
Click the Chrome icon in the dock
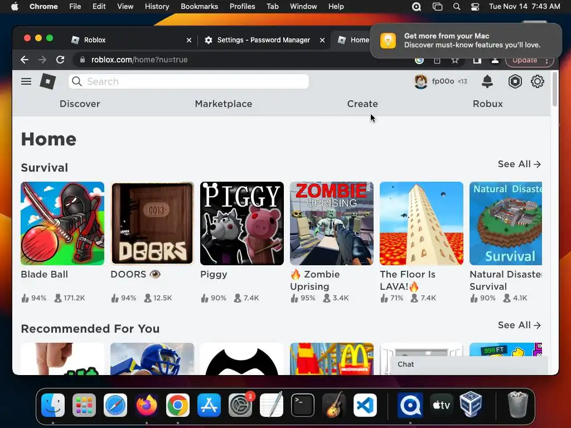coord(178,405)
